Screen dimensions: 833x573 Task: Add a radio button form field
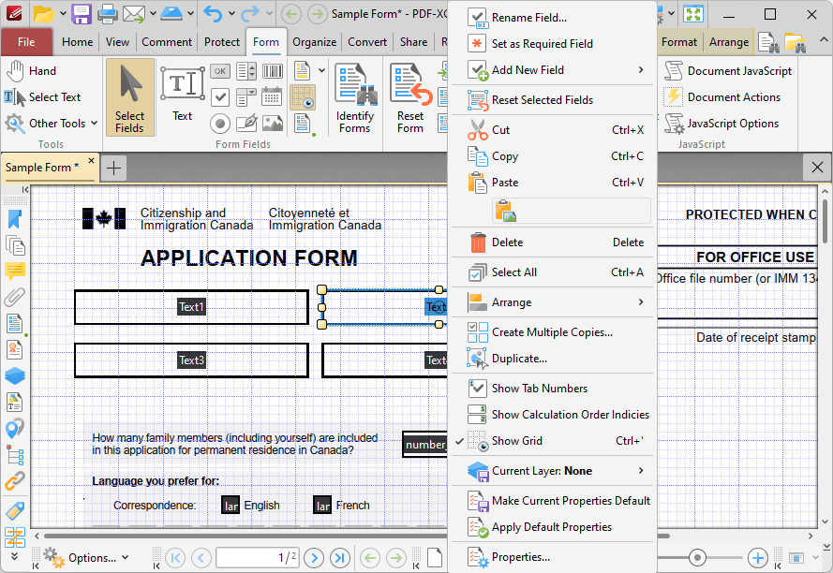coord(220,124)
